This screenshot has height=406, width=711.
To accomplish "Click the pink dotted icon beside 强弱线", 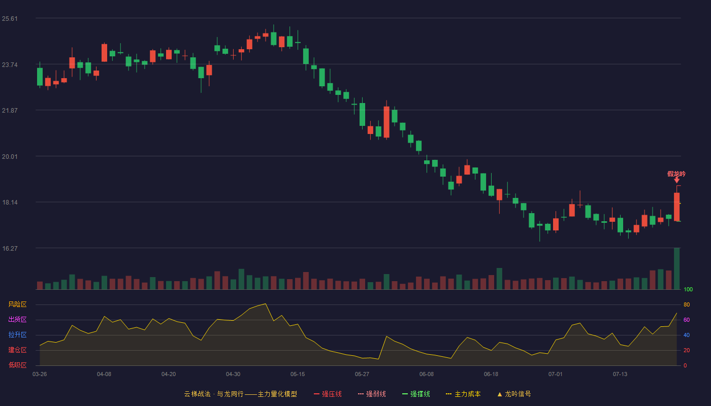I will click(x=361, y=394).
